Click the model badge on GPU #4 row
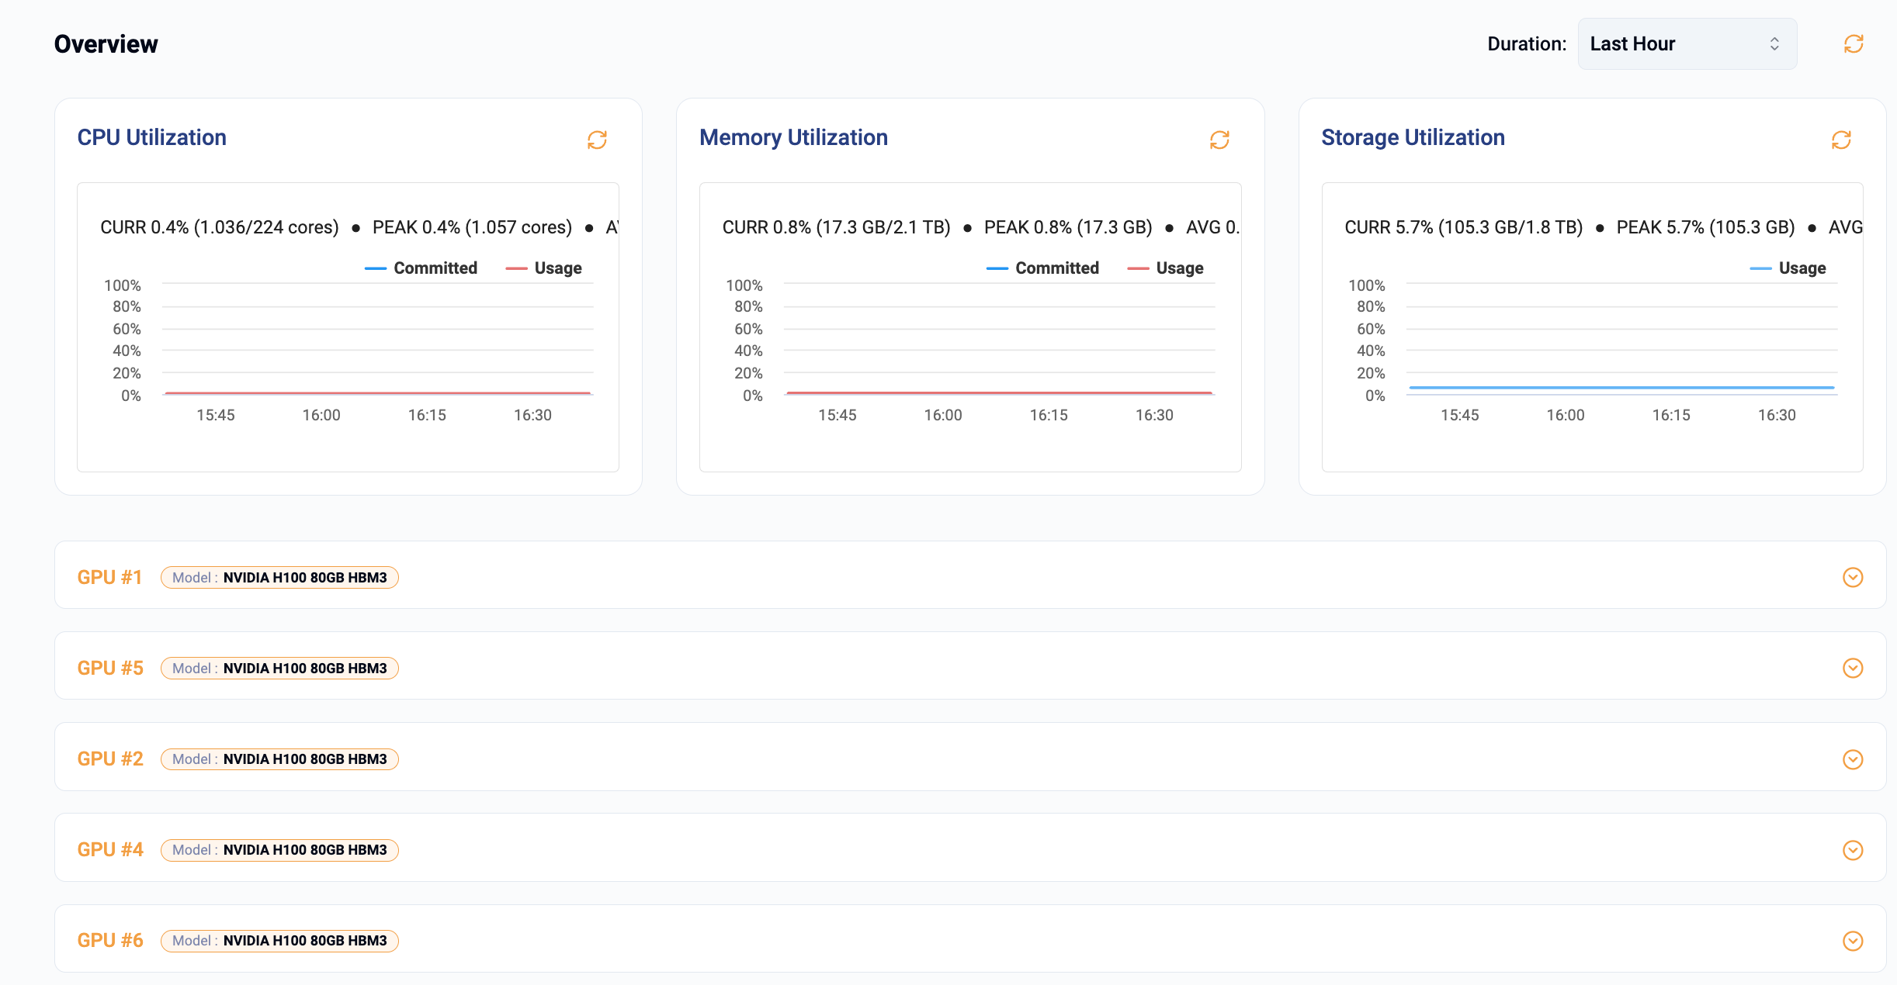Viewport: 1897px width, 985px height. (279, 850)
